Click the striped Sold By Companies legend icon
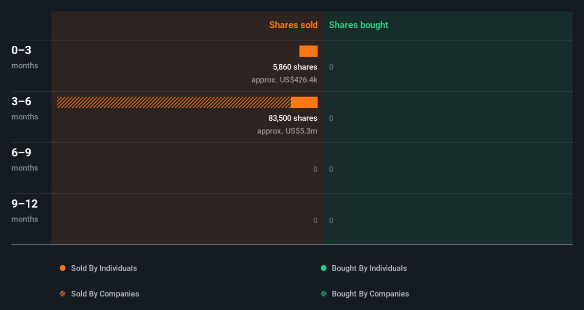 tap(62, 294)
